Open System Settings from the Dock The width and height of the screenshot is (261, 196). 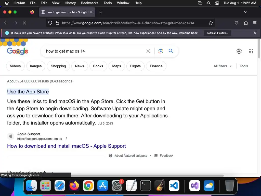(117, 186)
